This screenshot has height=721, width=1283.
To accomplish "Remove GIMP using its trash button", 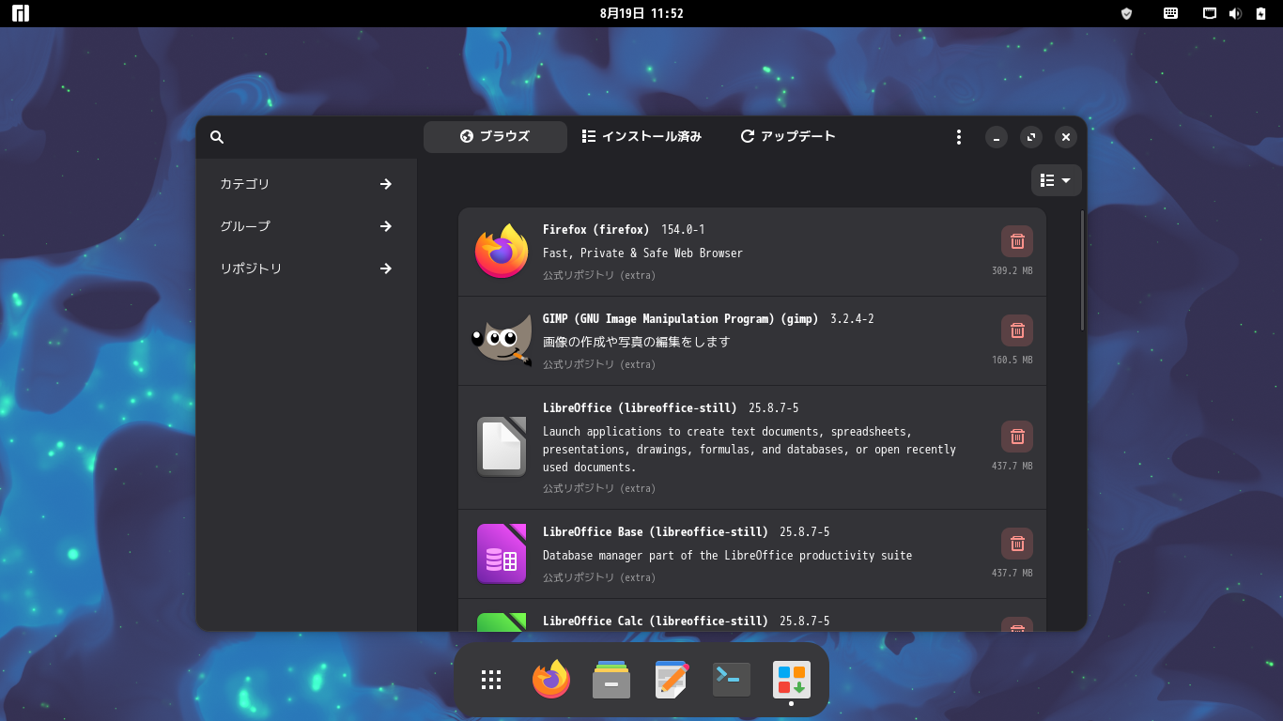I will [x=1017, y=330].
